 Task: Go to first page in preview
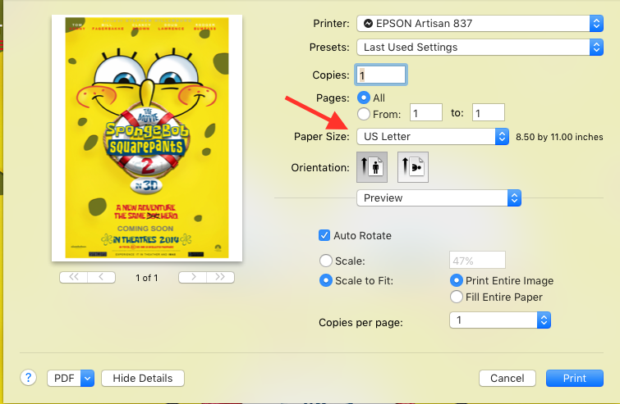74,277
